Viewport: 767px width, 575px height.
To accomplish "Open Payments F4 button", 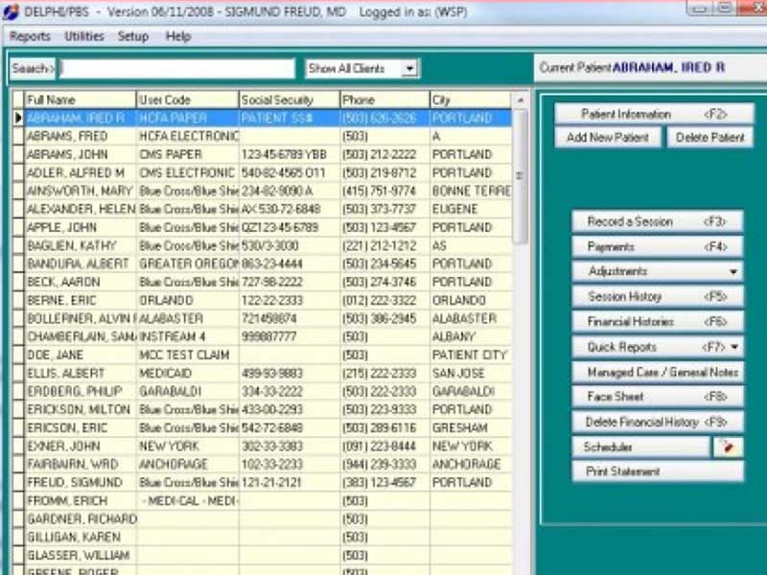I will click(658, 247).
